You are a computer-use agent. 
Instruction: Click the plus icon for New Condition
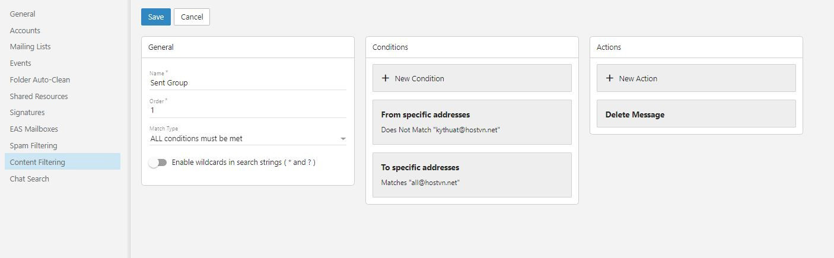click(x=386, y=78)
